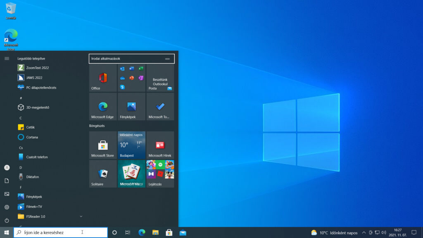
Task: Expand the Start menu hamburger button
Action: 7,59
